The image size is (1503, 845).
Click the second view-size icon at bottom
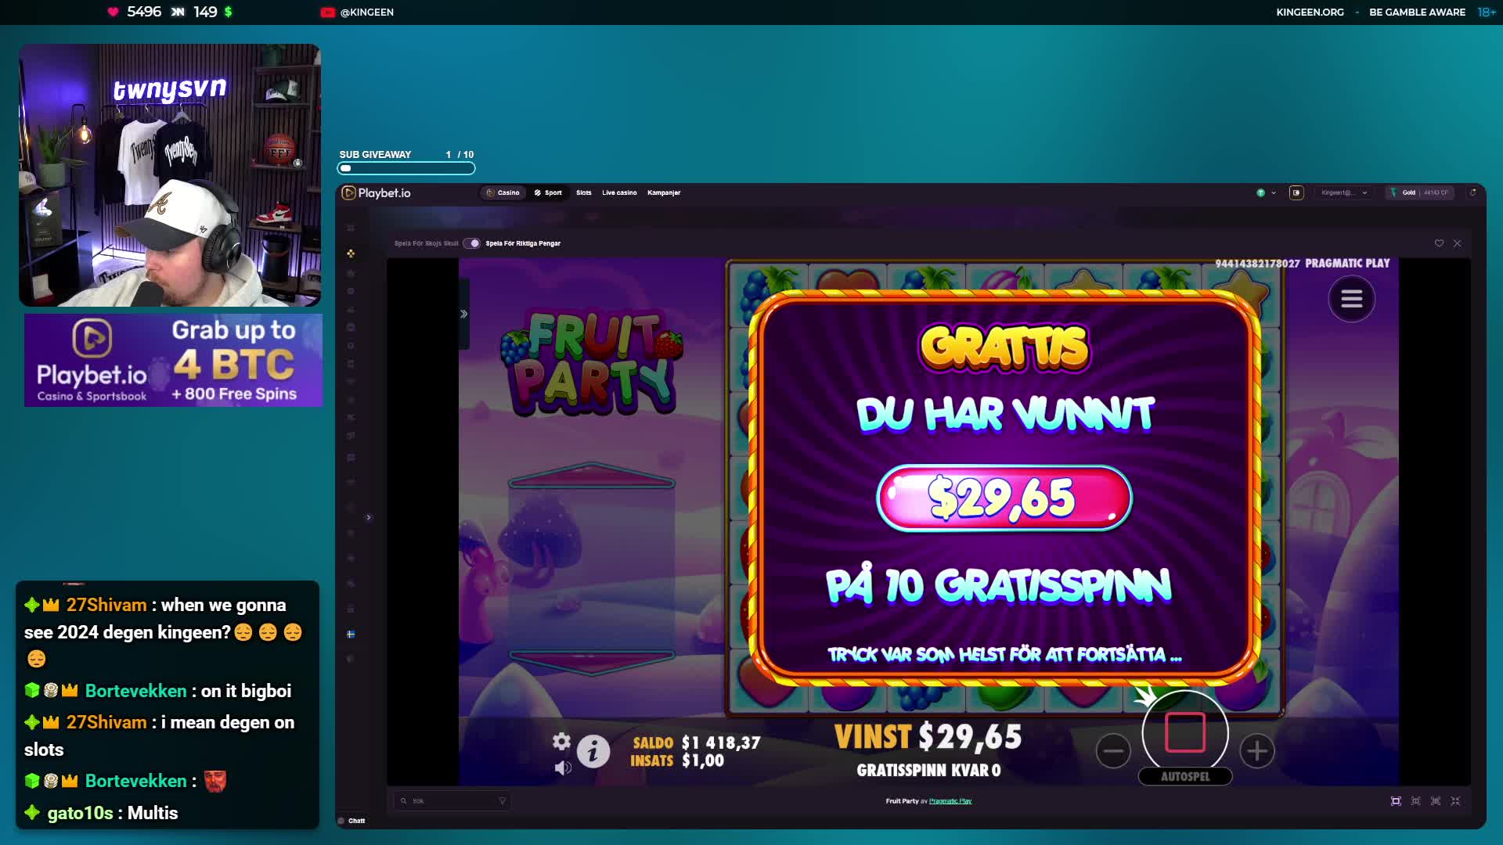point(1415,800)
